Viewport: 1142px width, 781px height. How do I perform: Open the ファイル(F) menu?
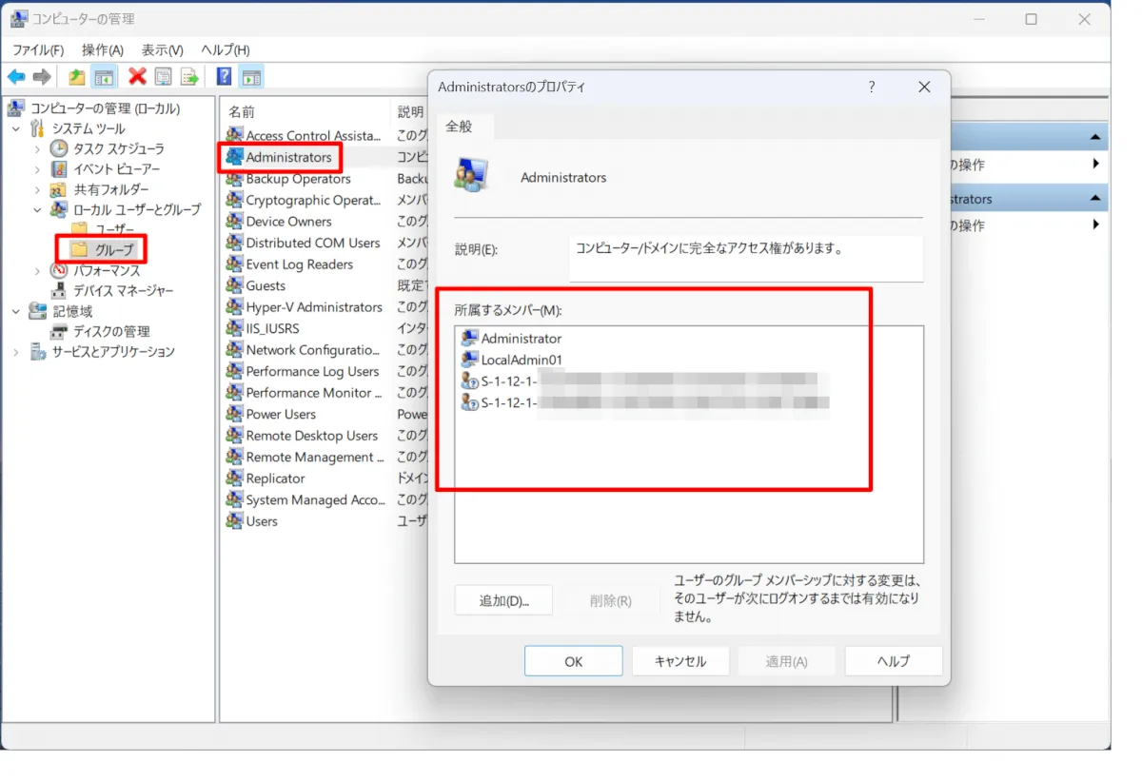[x=37, y=49]
